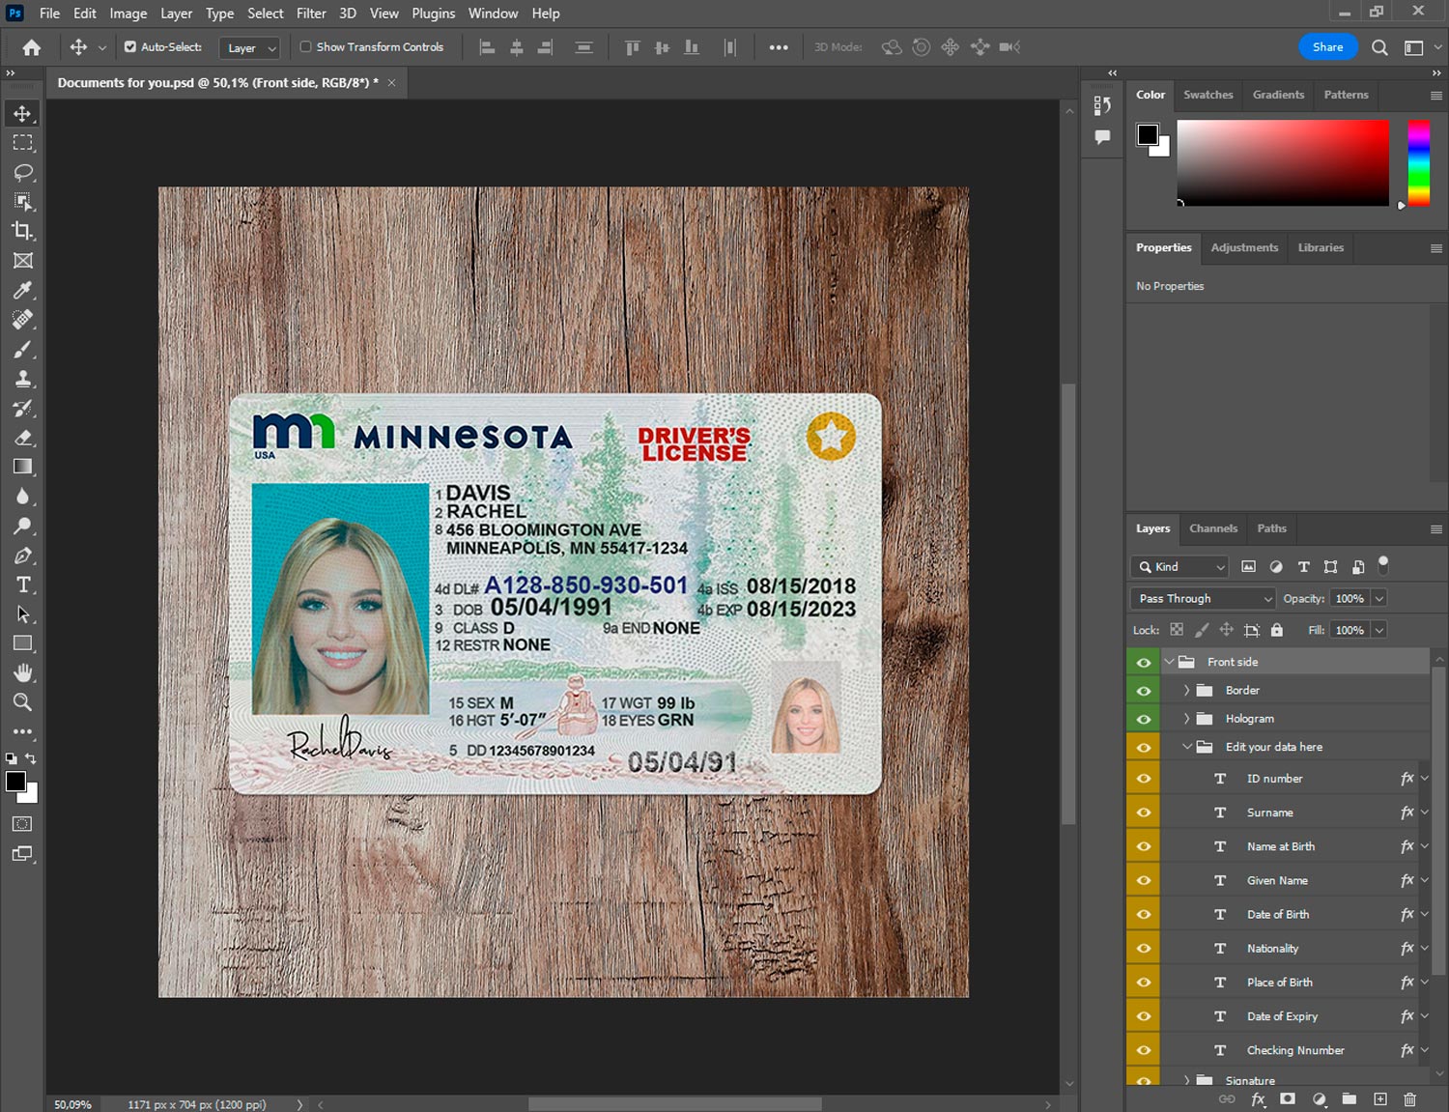The width and height of the screenshot is (1449, 1112).
Task: Toggle visibility of the Border group
Action: [x=1144, y=691]
